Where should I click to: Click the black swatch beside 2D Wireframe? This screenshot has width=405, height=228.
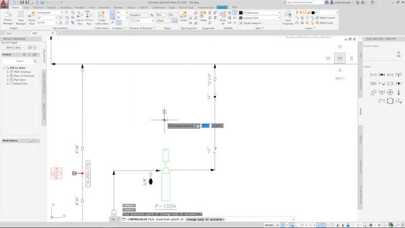click(240, 13)
